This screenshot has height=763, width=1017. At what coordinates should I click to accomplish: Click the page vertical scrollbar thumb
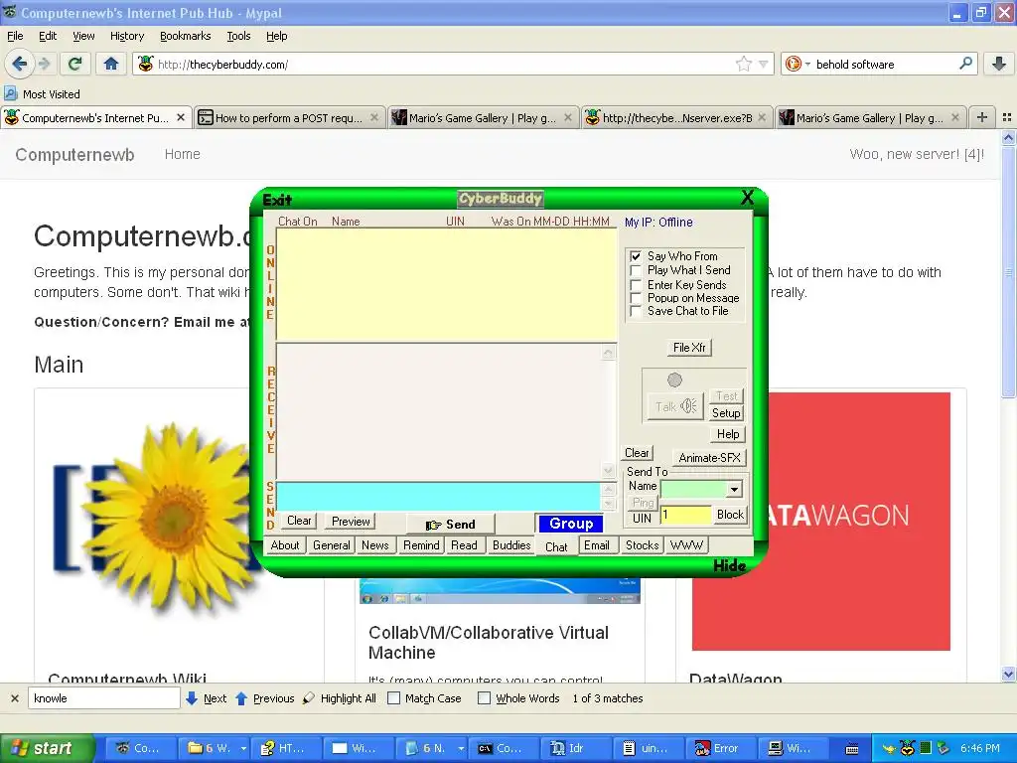click(1008, 272)
